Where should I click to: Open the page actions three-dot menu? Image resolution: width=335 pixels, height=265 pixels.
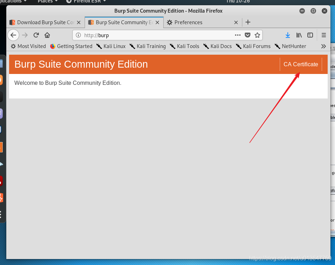pos(237,35)
